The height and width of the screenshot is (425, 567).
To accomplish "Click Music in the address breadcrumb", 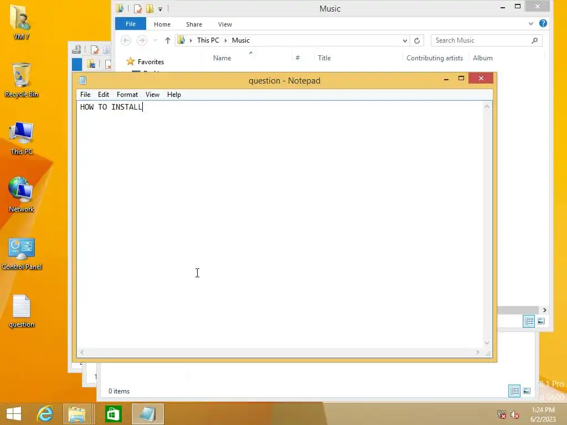I will point(241,40).
